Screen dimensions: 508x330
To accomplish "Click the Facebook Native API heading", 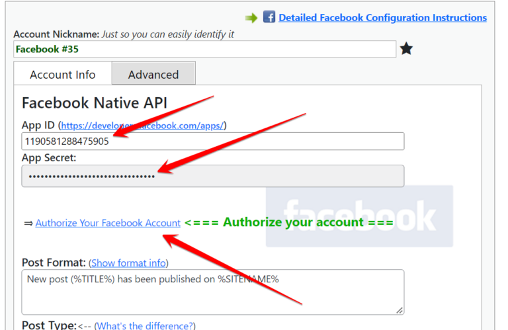I will tap(95, 103).
